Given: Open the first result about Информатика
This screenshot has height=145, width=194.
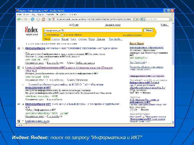Looking at the screenshot, I should 71,48.
